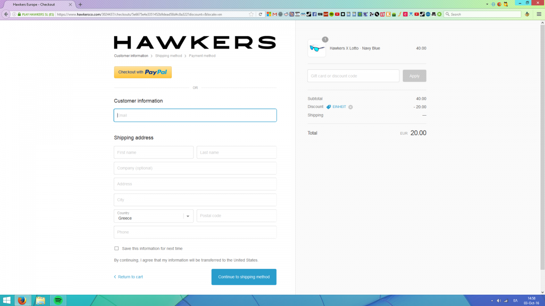Click the discount tag icon next to EINHEIT

pos(329,107)
